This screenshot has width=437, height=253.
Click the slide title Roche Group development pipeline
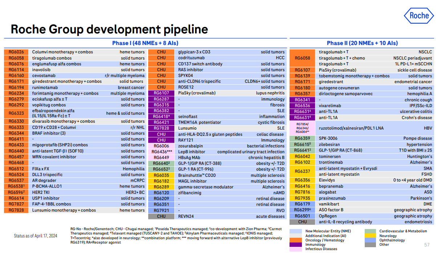coord(109,29)
